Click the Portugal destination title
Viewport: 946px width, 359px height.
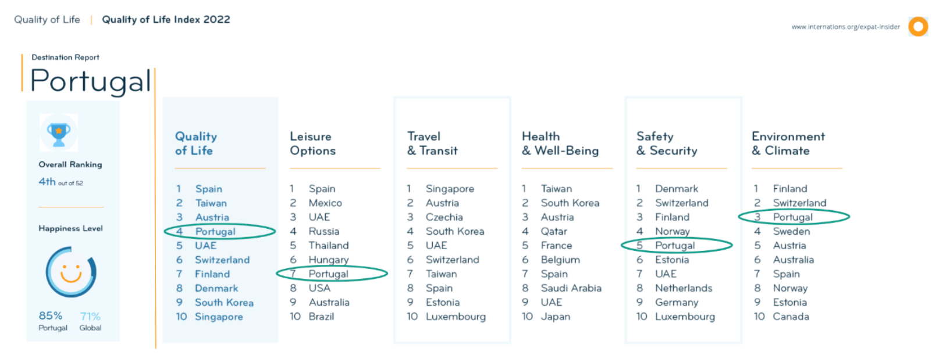tap(91, 81)
